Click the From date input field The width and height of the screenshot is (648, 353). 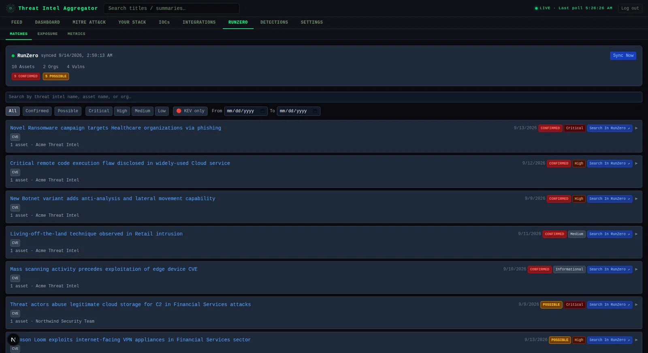246,111
